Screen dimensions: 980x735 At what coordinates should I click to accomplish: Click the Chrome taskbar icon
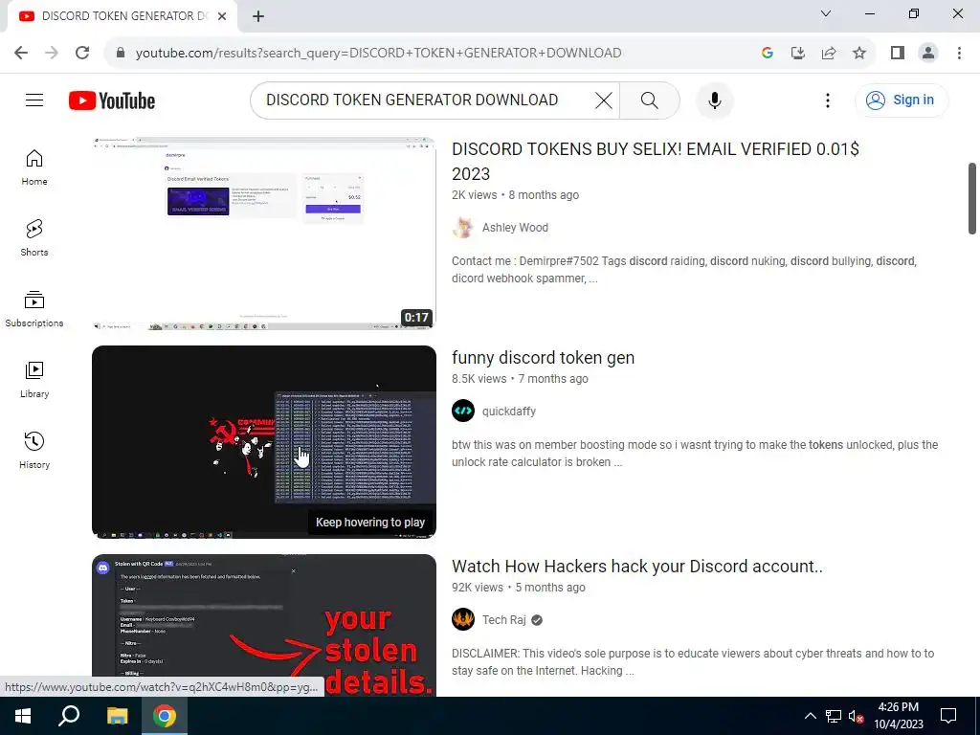pos(165,716)
